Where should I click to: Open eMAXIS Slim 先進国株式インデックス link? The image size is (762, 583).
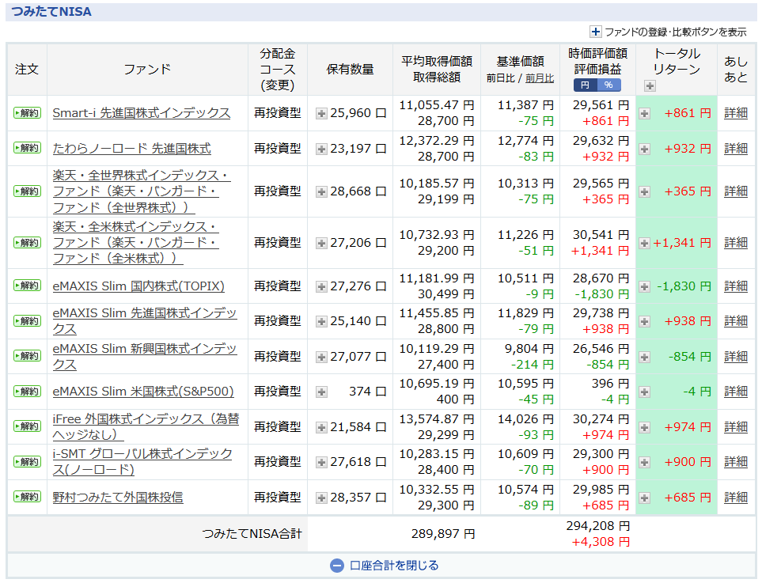(x=145, y=321)
